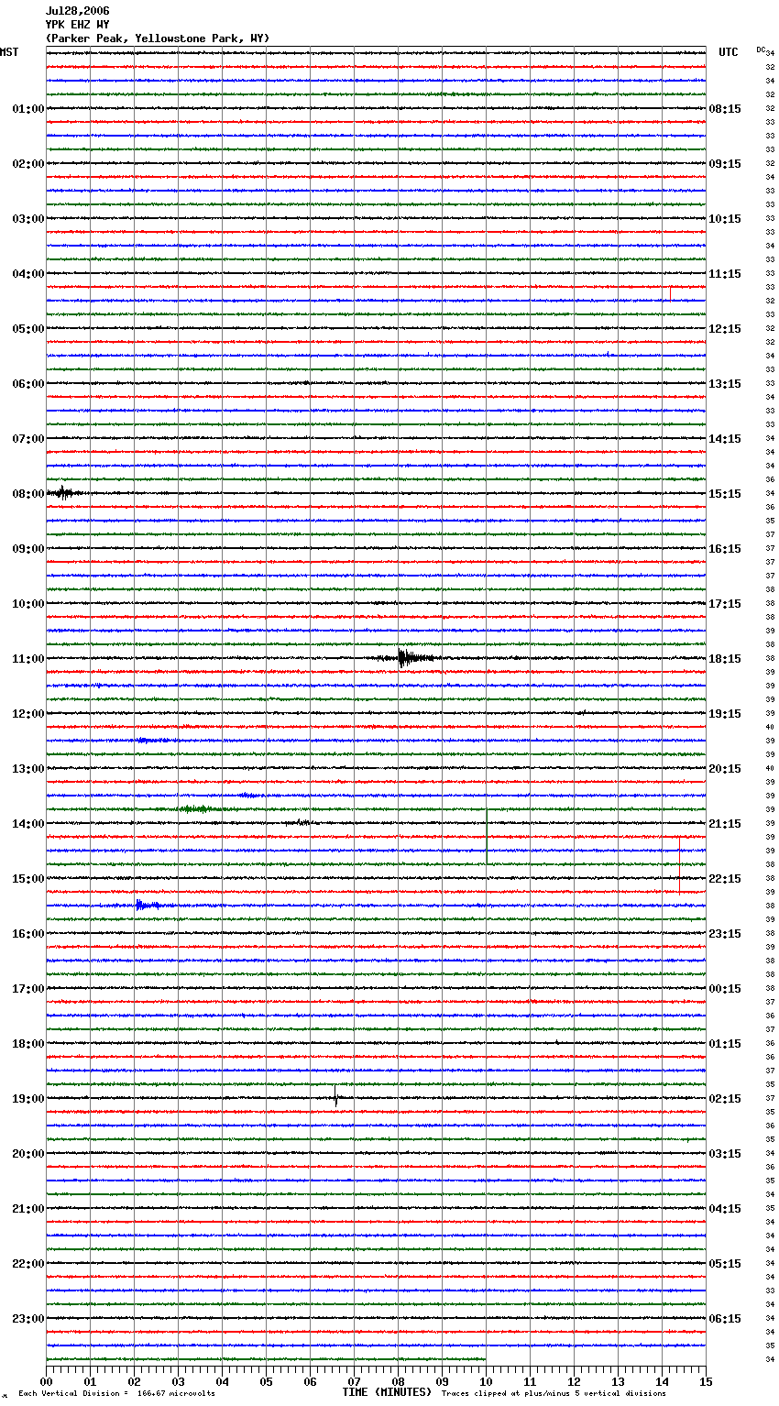Screen dimensions: 779x1406
Task: Select the 20:00 MST time label
Action: (28, 1154)
